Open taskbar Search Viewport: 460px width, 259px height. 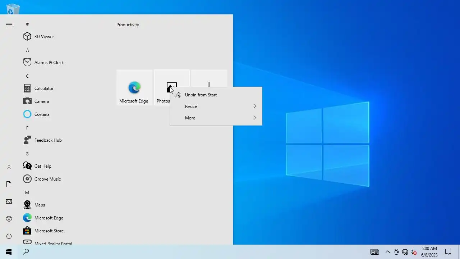point(26,252)
